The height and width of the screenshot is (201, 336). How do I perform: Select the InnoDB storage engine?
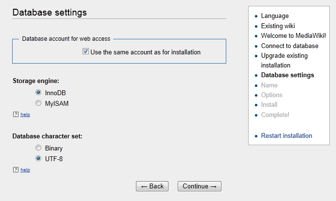point(38,92)
